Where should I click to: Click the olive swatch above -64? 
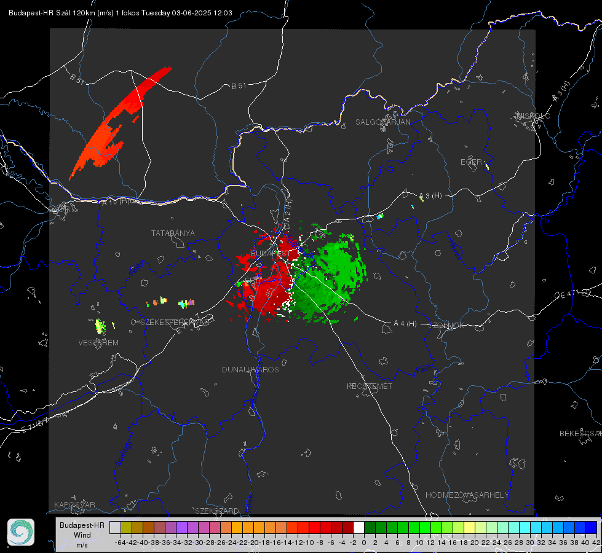[126, 528]
